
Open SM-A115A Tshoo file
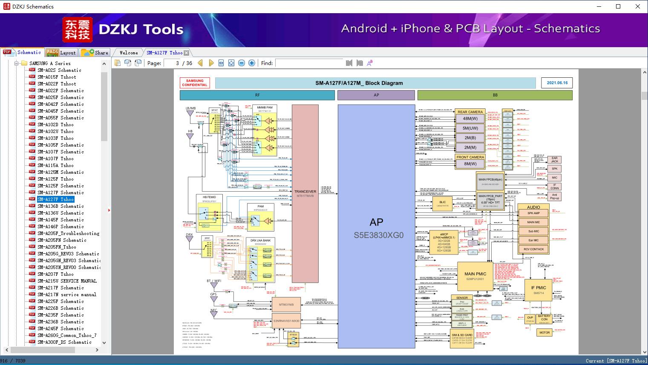(x=55, y=165)
